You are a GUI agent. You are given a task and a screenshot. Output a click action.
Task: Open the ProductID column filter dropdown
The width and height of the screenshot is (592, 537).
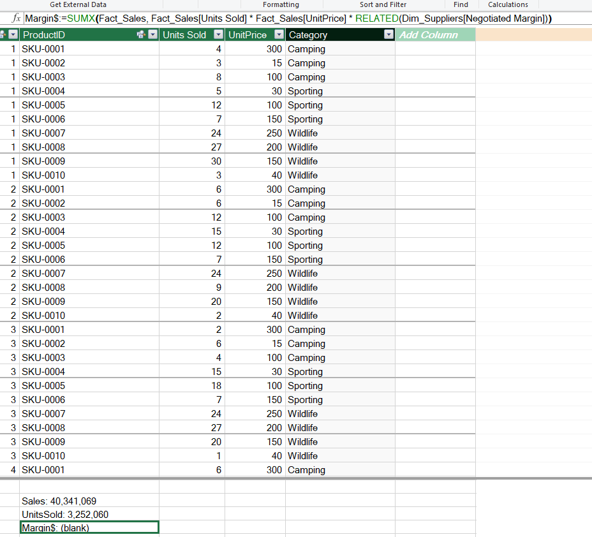click(x=153, y=34)
